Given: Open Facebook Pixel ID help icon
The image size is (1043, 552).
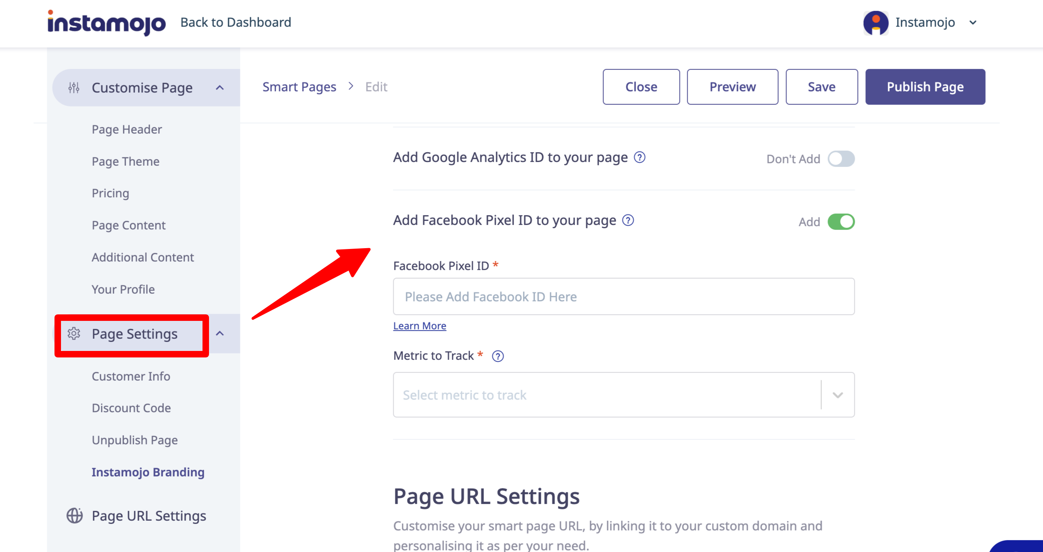Looking at the screenshot, I should [628, 220].
